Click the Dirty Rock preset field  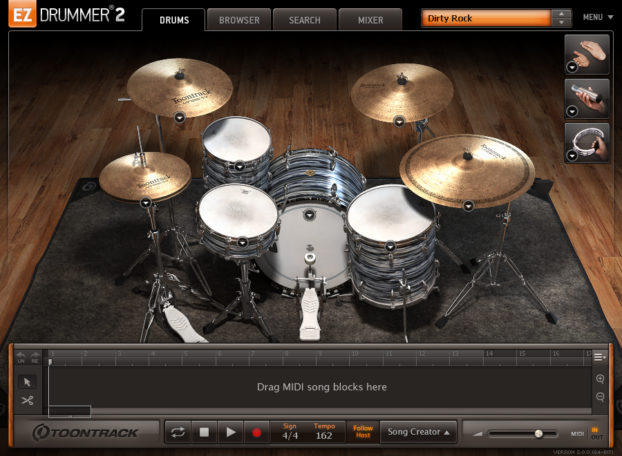[487, 18]
